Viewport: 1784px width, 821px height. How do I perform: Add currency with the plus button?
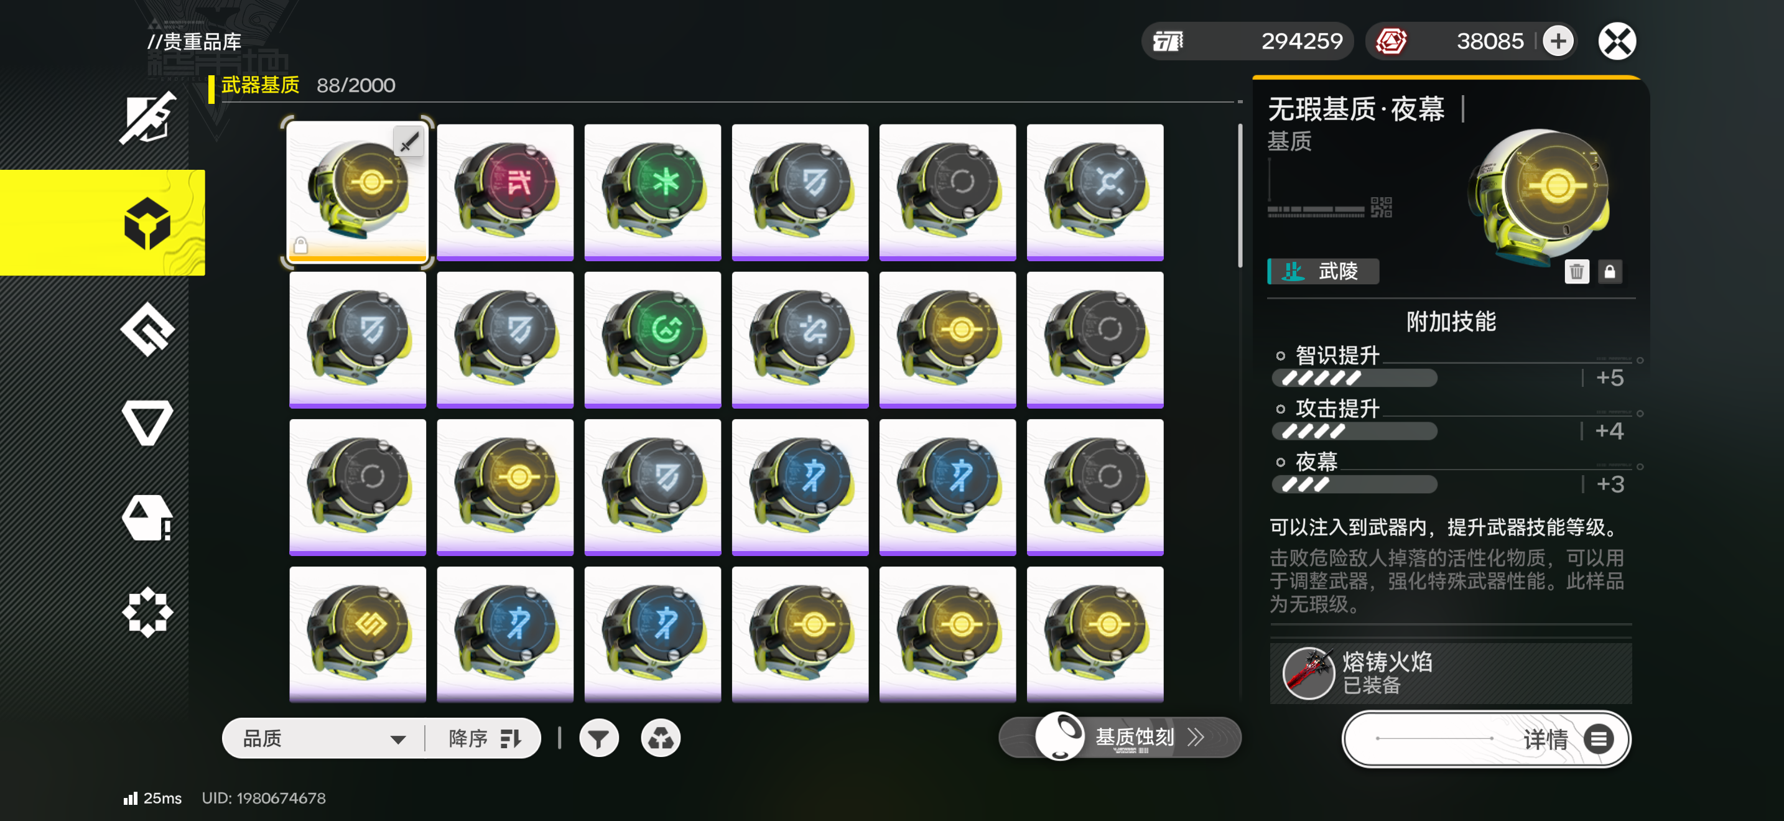pos(1558,41)
